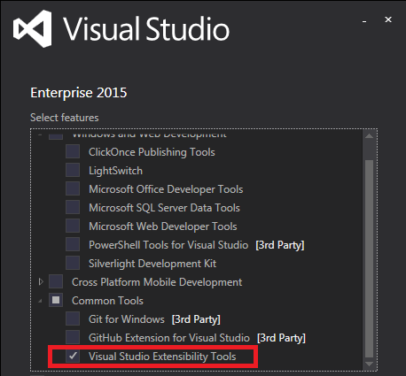Click [3rd Party] tag beside GitHub Extension
Screen dimensions: 406x376
tap(281, 338)
